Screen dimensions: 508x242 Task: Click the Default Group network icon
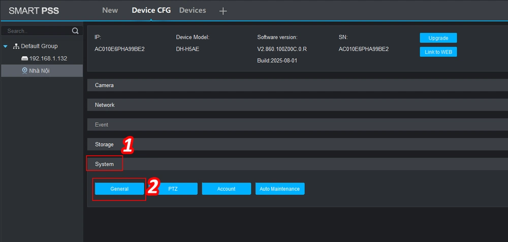pos(16,46)
